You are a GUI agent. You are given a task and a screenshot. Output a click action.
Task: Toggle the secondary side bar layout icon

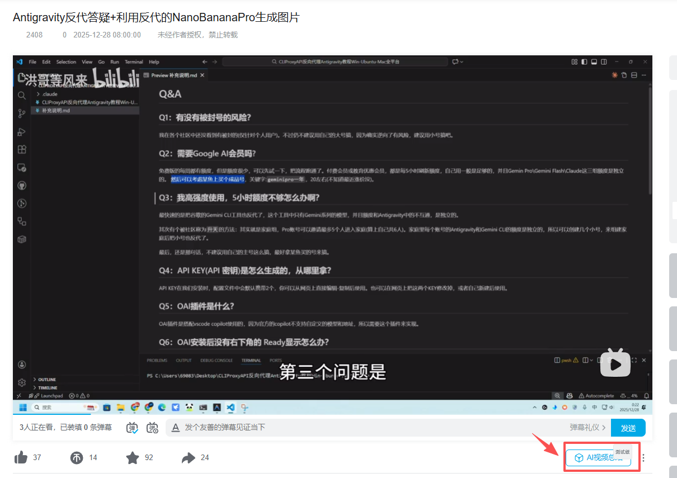click(x=604, y=61)
